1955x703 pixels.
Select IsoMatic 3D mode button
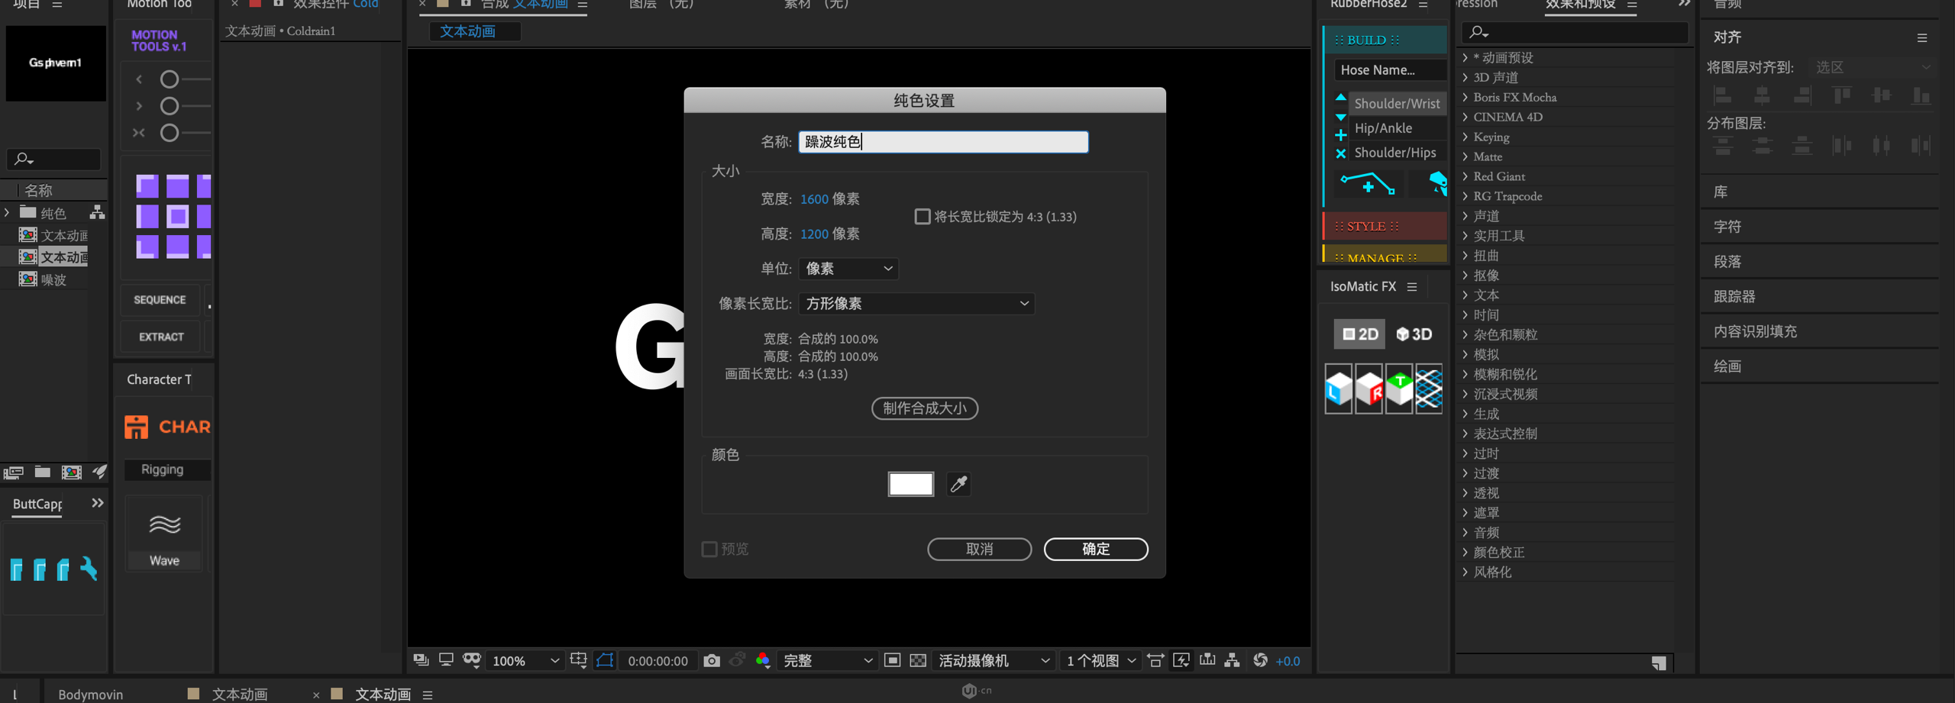1414,334
